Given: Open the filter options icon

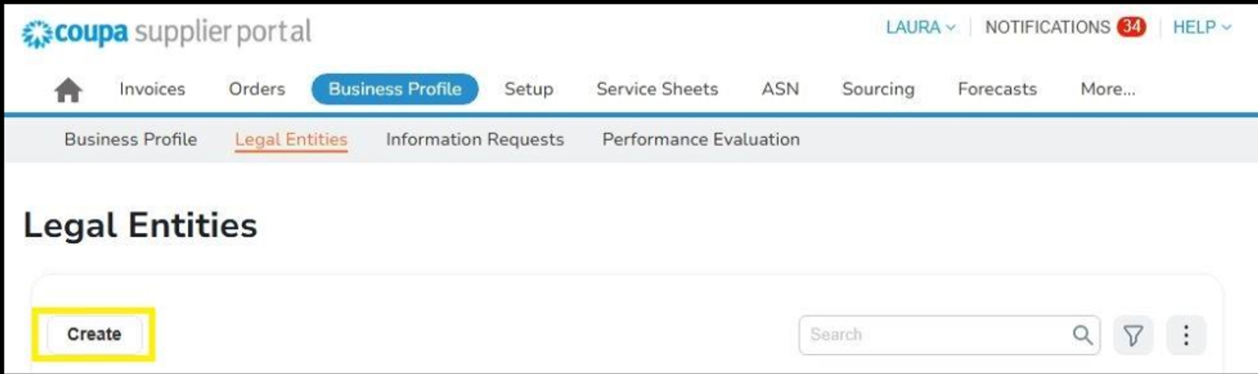Looking at the screenshot, I should pos(1133,335).
